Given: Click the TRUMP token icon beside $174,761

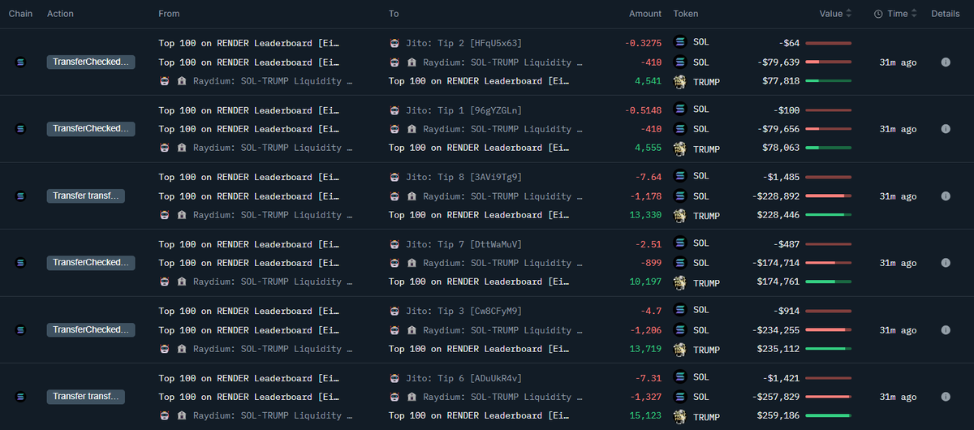Looking at the screenshot, I should (680, 282).
